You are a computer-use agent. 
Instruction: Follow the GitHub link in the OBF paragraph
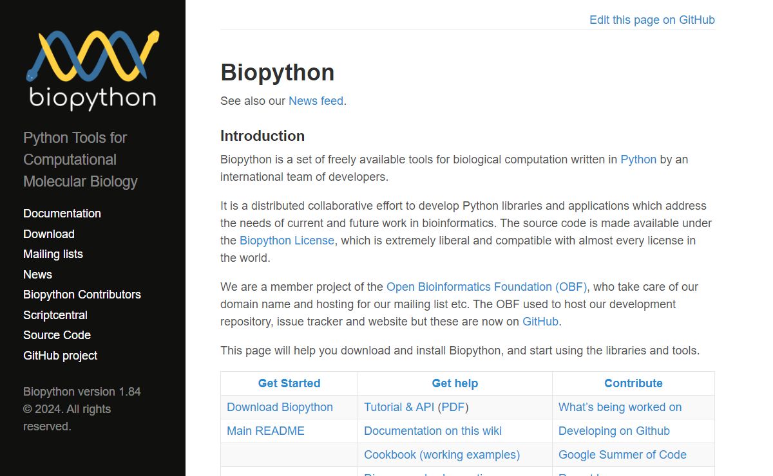[x=540, y=322]
